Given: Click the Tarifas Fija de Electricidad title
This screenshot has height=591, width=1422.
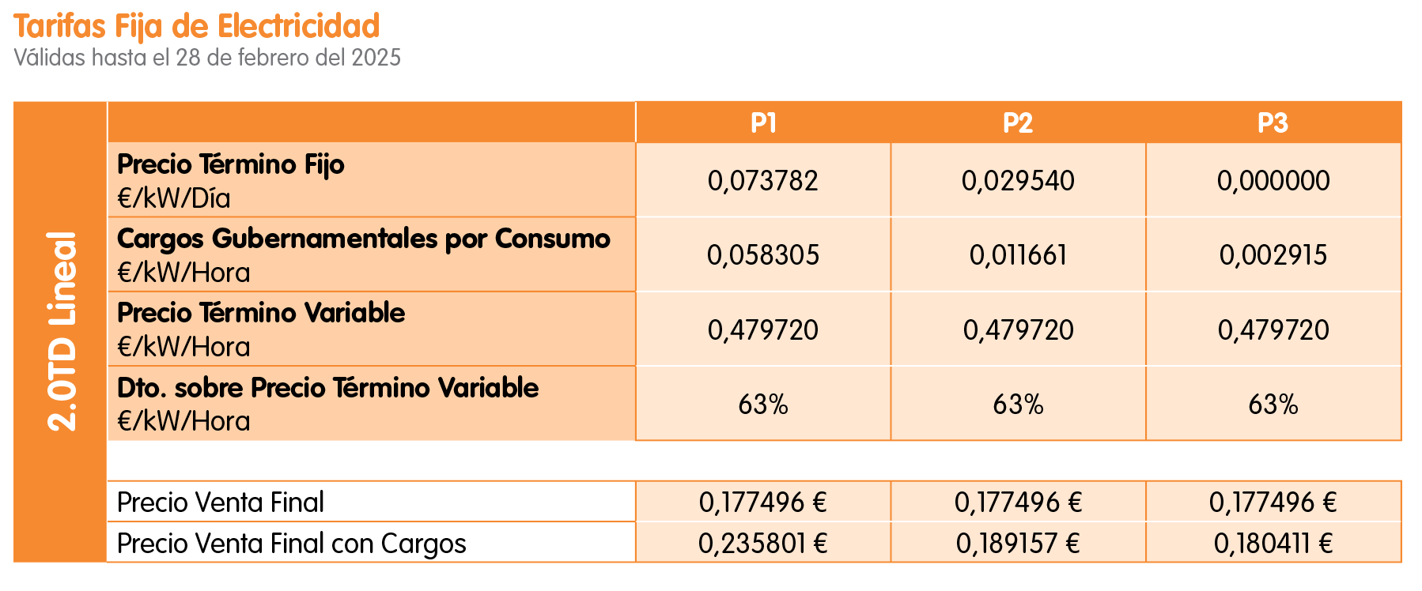Looking at the screenshot, I should pyautogui.click(x=197, y=26).
